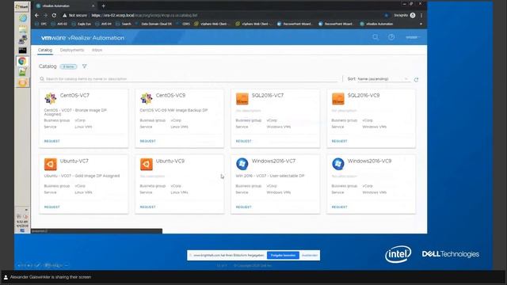Image resolution: width=507 pixels, height=285 pixels.
Task: Open the catalog filter funnel icon
Action: point(85,66)
